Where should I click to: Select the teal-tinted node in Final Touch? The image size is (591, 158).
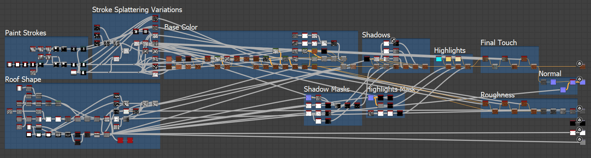pyautogui.click(x=505, y=59)
